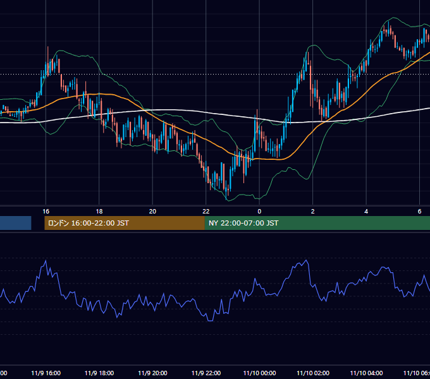
Task: Click the "18" hour label on chart axis
Action: (99, 212)
